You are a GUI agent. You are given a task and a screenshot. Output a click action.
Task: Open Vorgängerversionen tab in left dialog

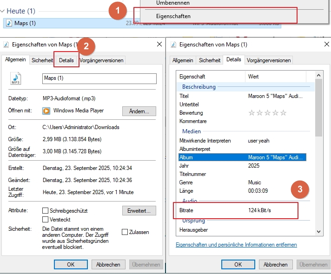(x=101, y=60)
